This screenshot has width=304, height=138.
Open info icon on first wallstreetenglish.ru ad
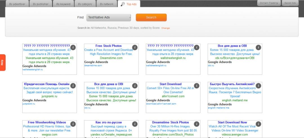coord(73,47)
